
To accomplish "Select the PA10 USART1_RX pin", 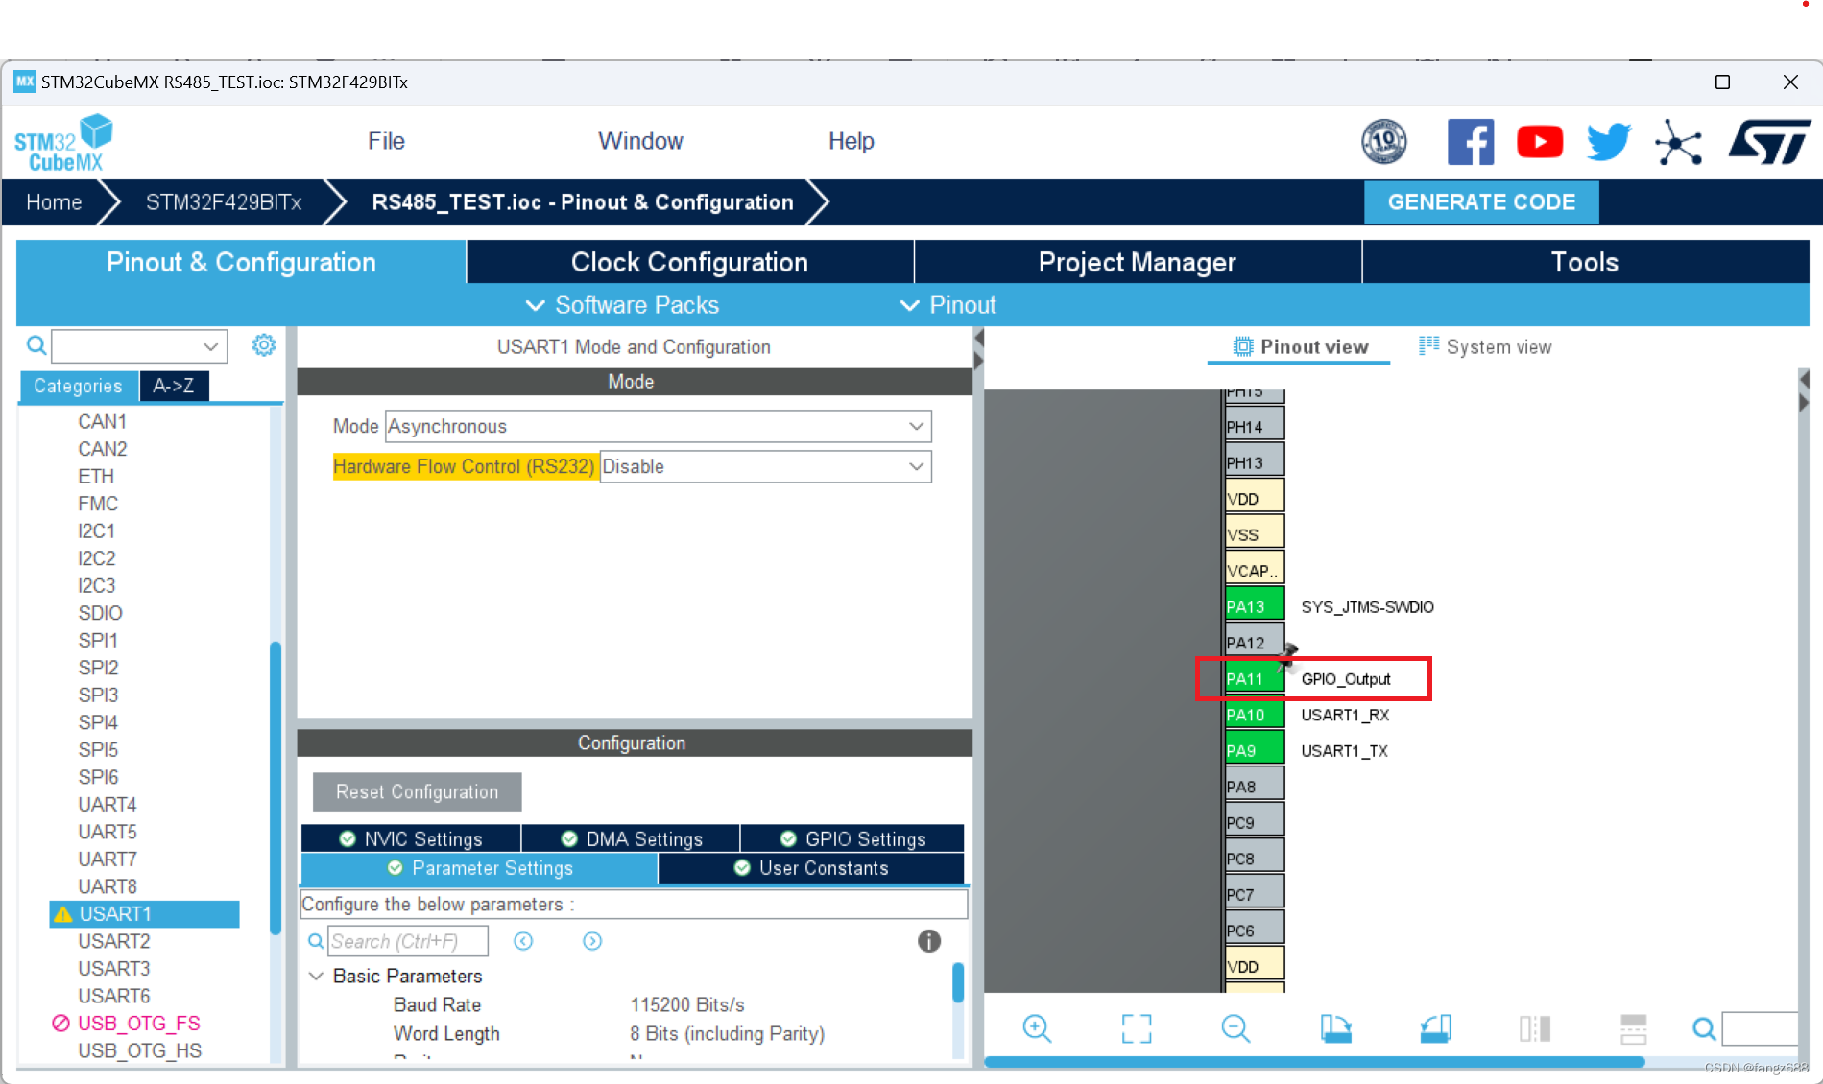I will coord(1254,715).
